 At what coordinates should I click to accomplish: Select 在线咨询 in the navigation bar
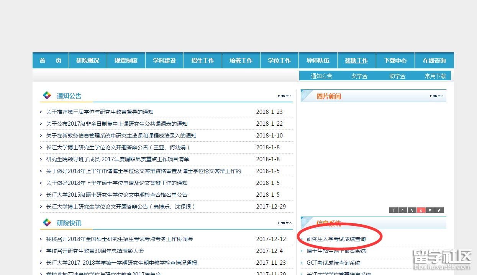pos(434,61)
